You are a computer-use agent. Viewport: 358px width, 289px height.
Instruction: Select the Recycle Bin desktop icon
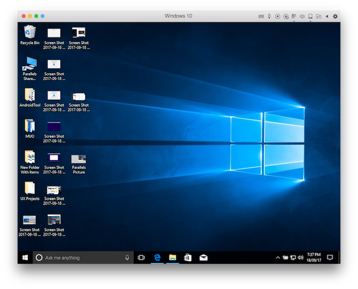(30, 35)
